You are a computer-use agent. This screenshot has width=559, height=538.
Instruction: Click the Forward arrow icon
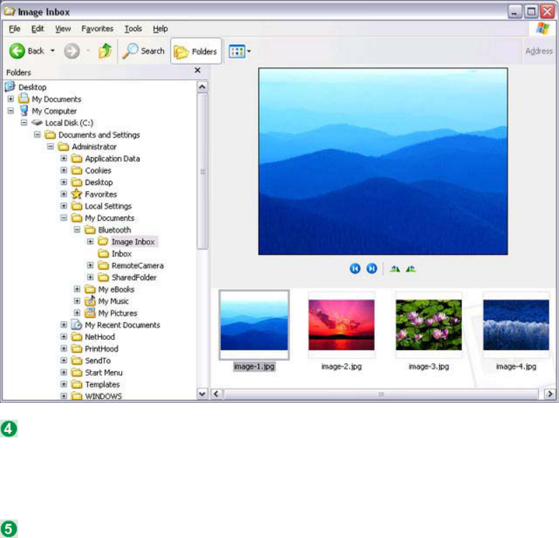[72, 51]
